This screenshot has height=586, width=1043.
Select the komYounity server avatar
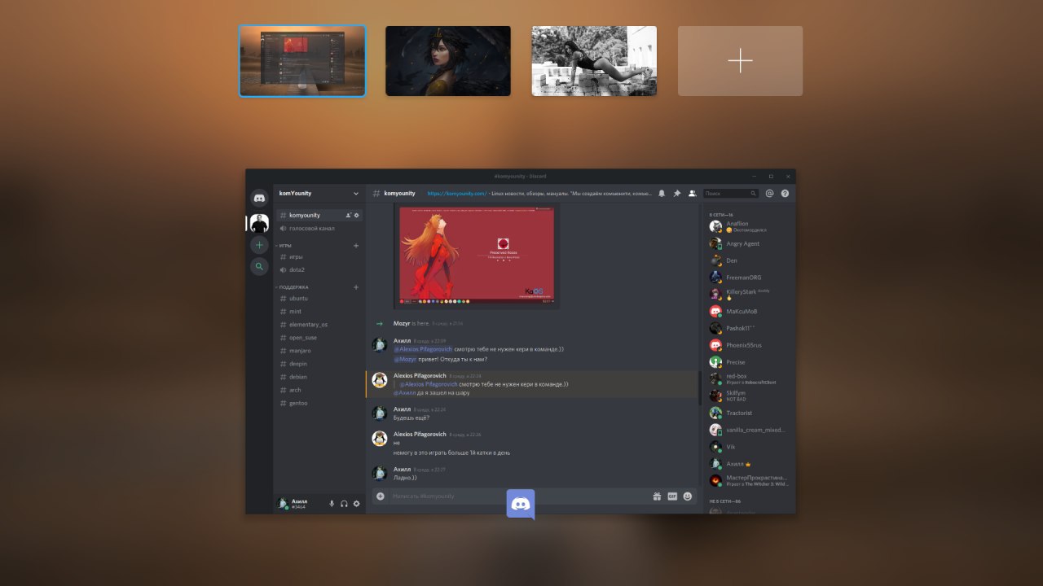[259, 223]
